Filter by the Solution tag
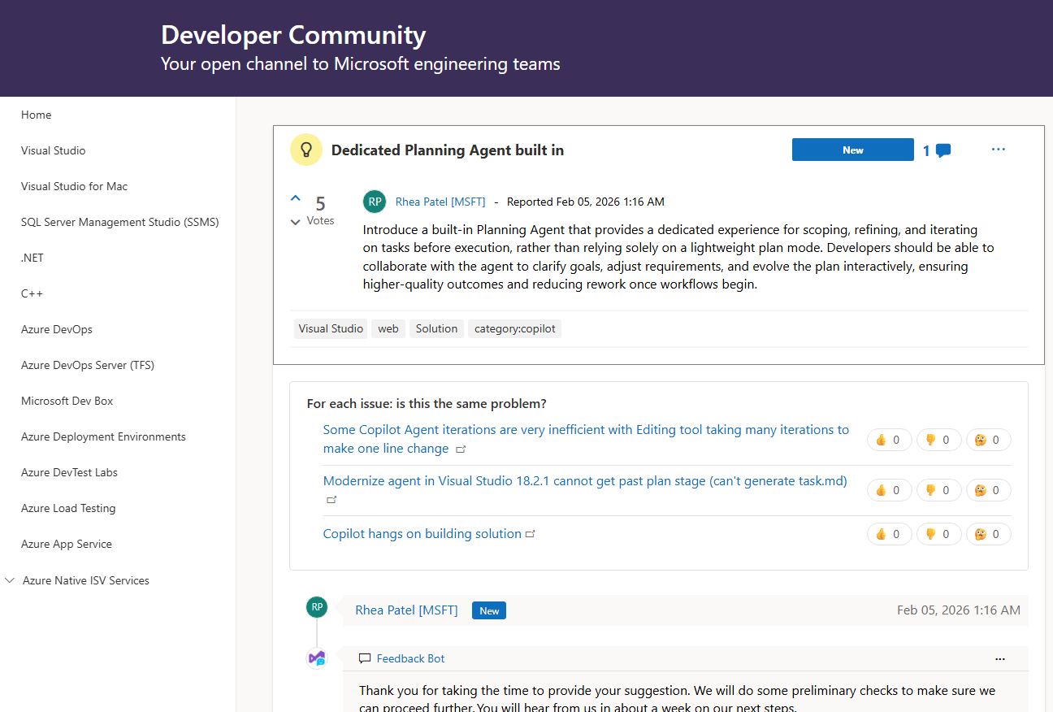1053x712 pixels. click(x=436, y=328)
